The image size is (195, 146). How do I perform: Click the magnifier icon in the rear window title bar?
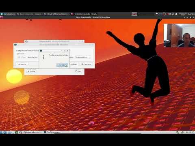pyautogui.click(x=26, y=41)
